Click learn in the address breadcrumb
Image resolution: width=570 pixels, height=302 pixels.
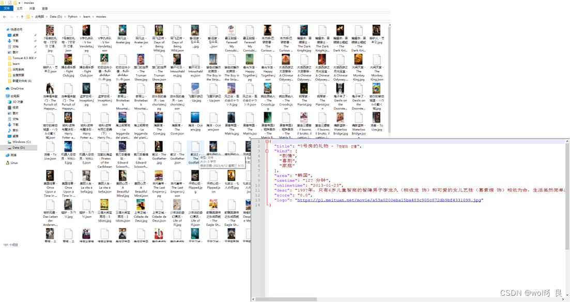(86, 17)
